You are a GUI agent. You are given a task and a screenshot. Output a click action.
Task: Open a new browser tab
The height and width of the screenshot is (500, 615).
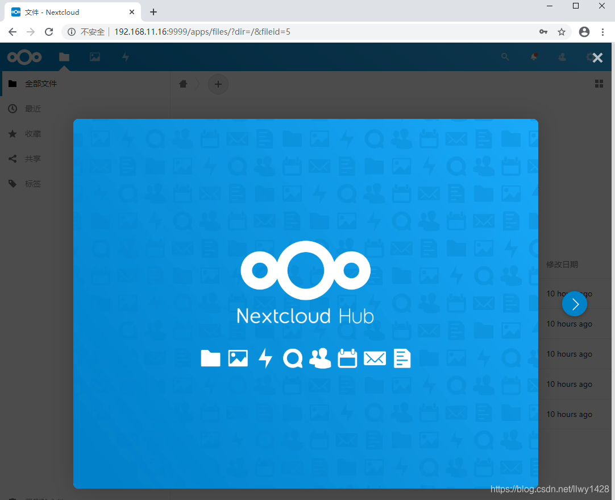point(153,11)
